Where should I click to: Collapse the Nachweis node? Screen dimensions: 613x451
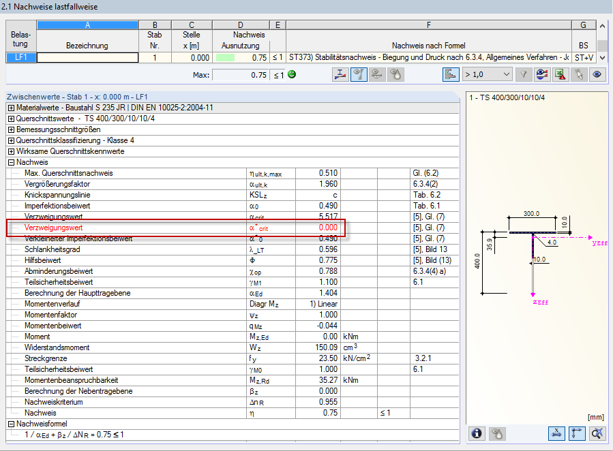[12, 162]
